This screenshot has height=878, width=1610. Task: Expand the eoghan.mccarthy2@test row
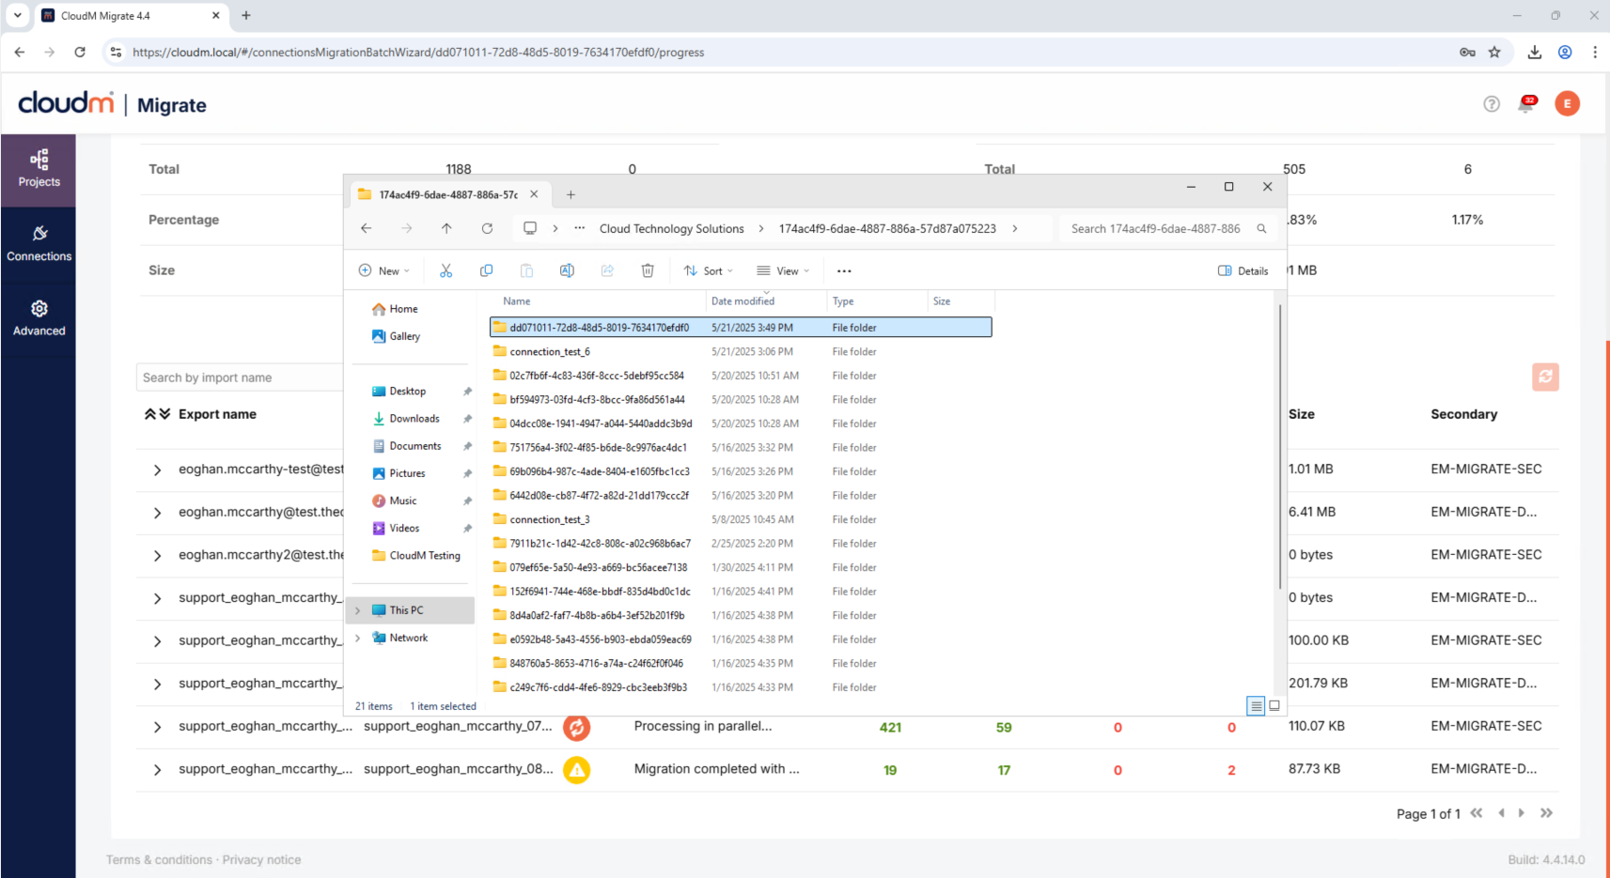coord(157,556)
